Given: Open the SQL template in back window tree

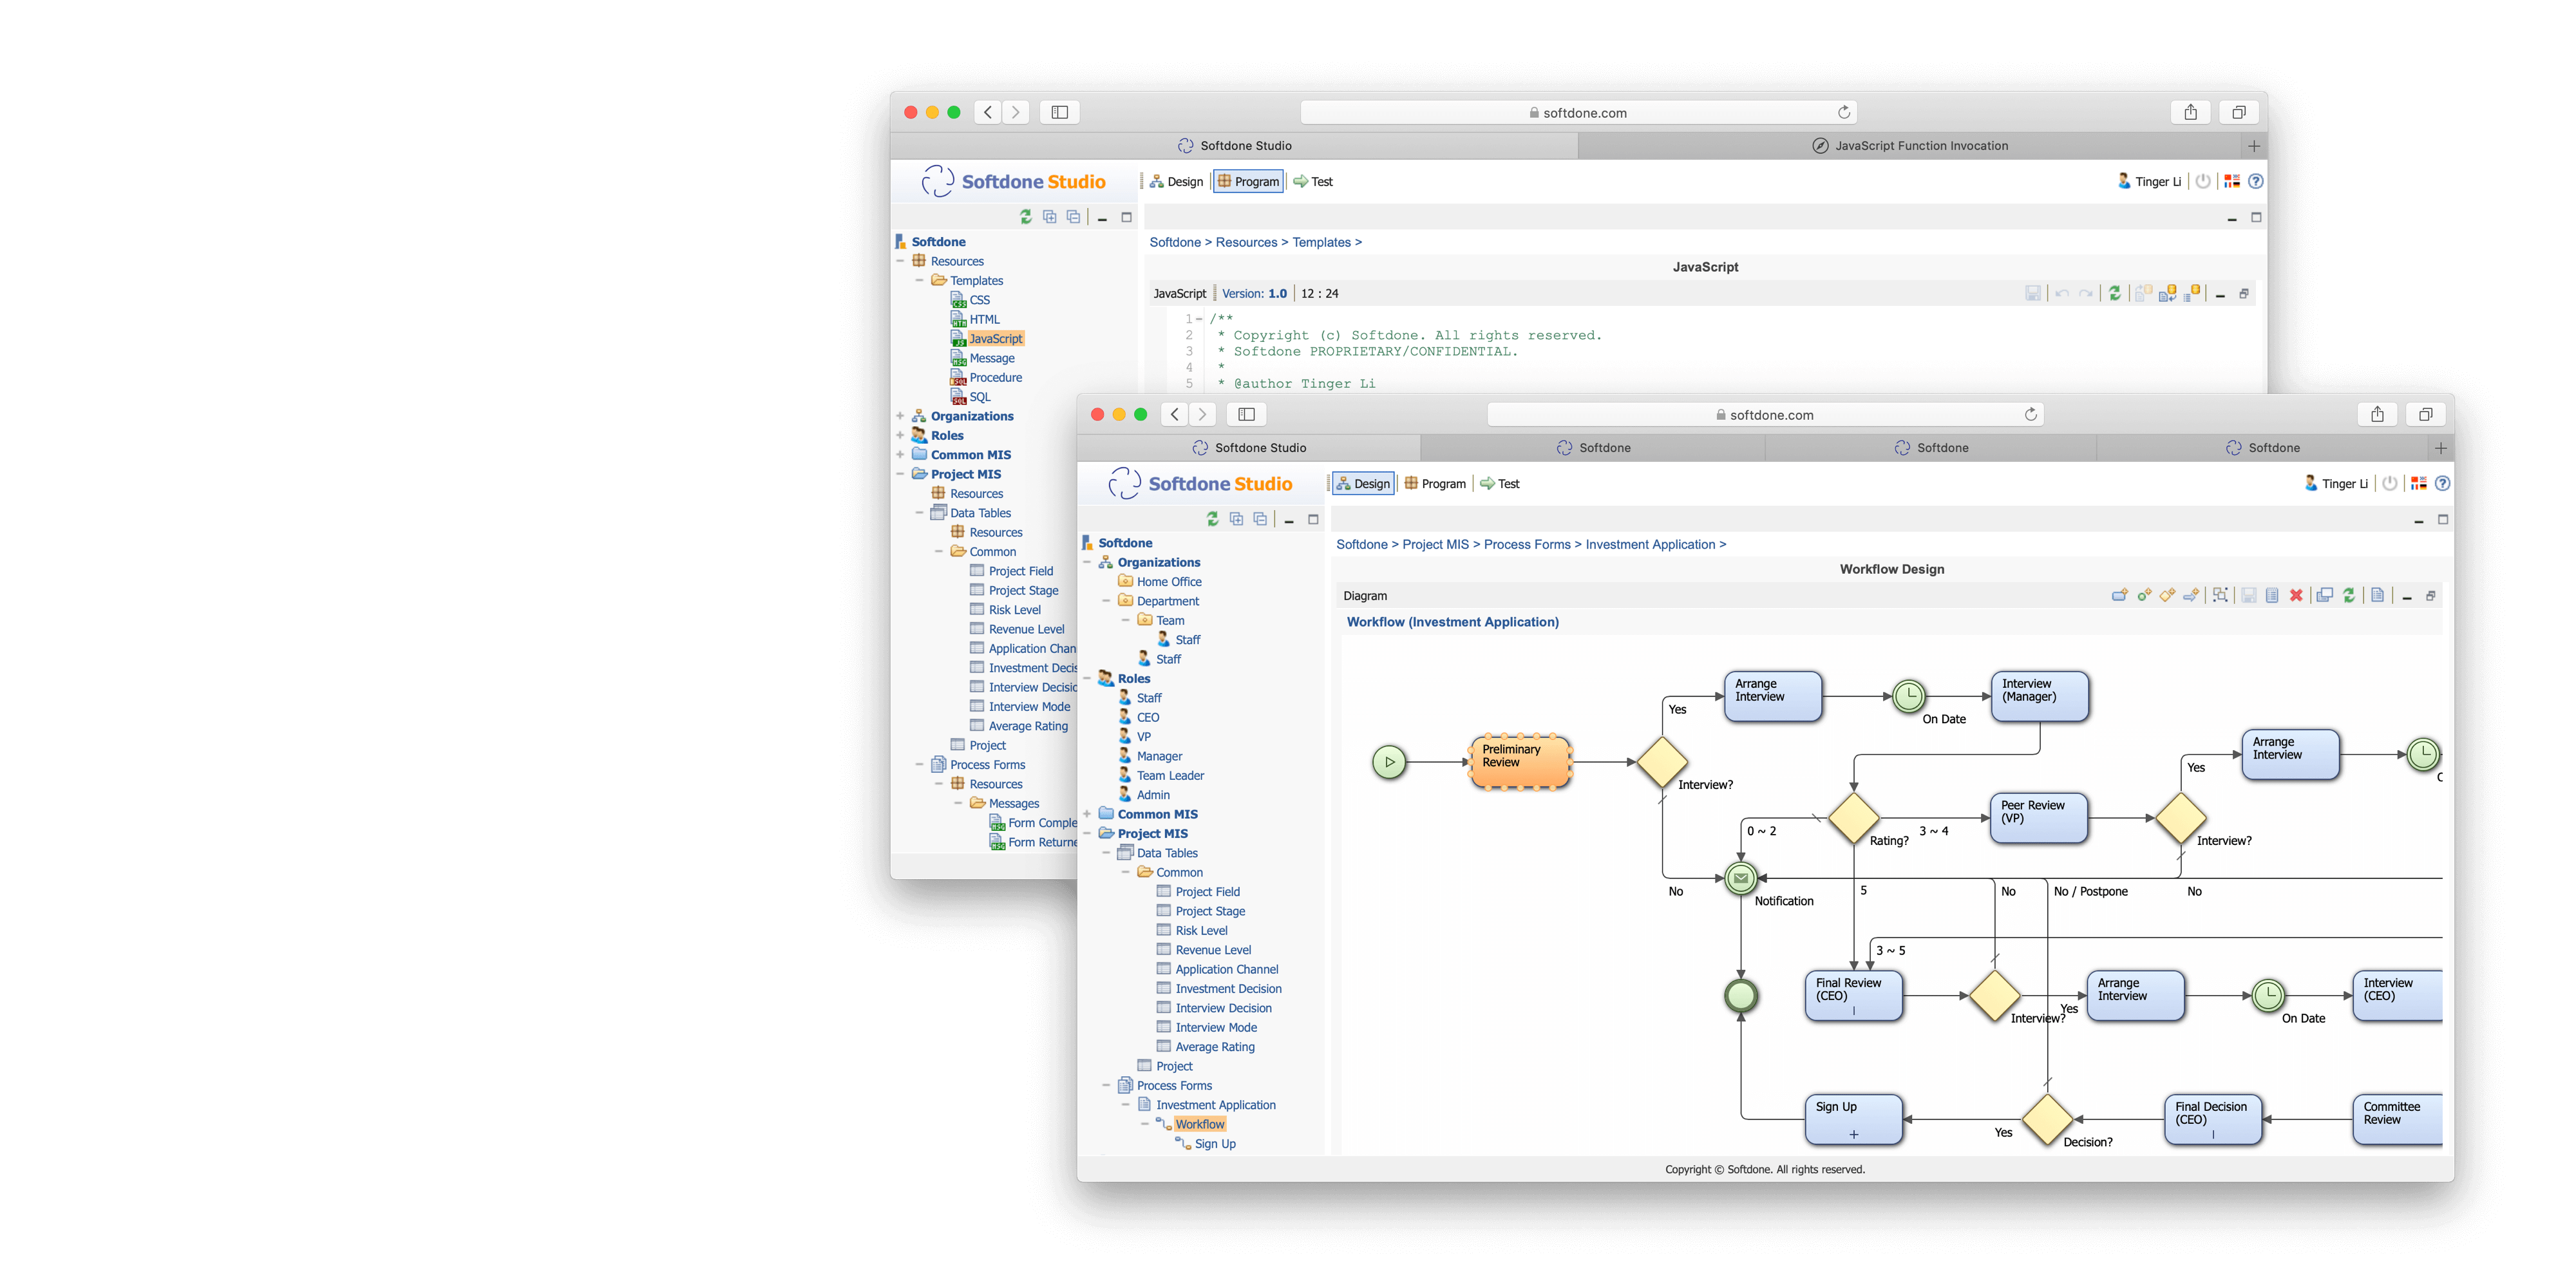Looking at the screenshot, I should point(979,397).
